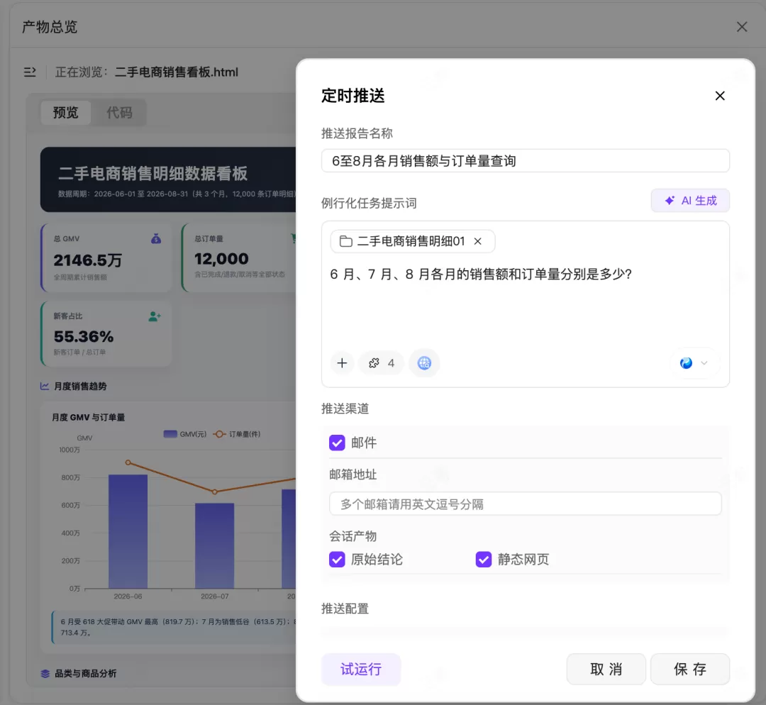Toggle the web search globe icon
This screenshot has width=766, height=705.
click(424, 363)
